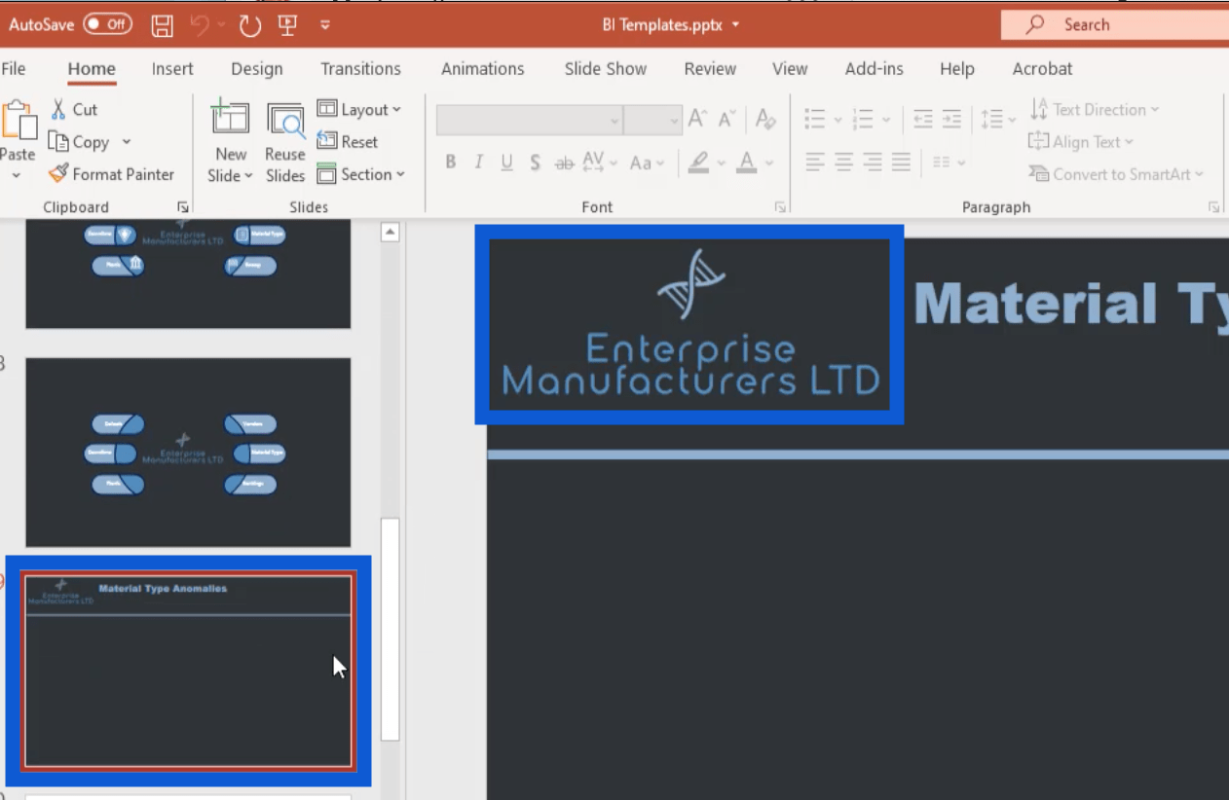Select Material Type Anomalies slide thumbnail
Screen dimensions: 1229x800
point(188,671)
